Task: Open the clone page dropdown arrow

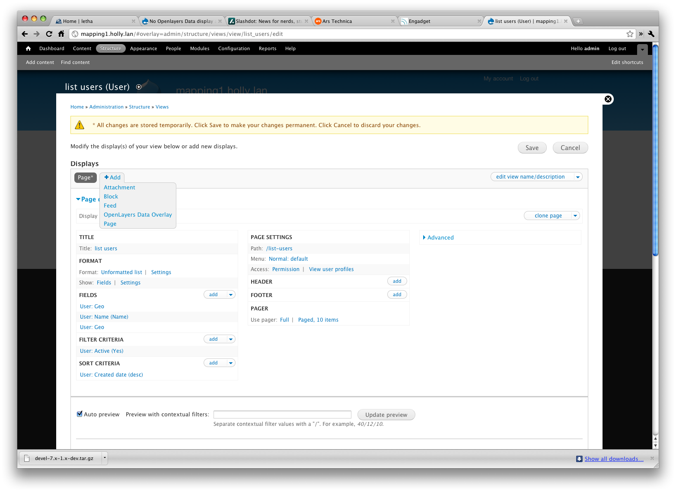Action: (575, 216)
